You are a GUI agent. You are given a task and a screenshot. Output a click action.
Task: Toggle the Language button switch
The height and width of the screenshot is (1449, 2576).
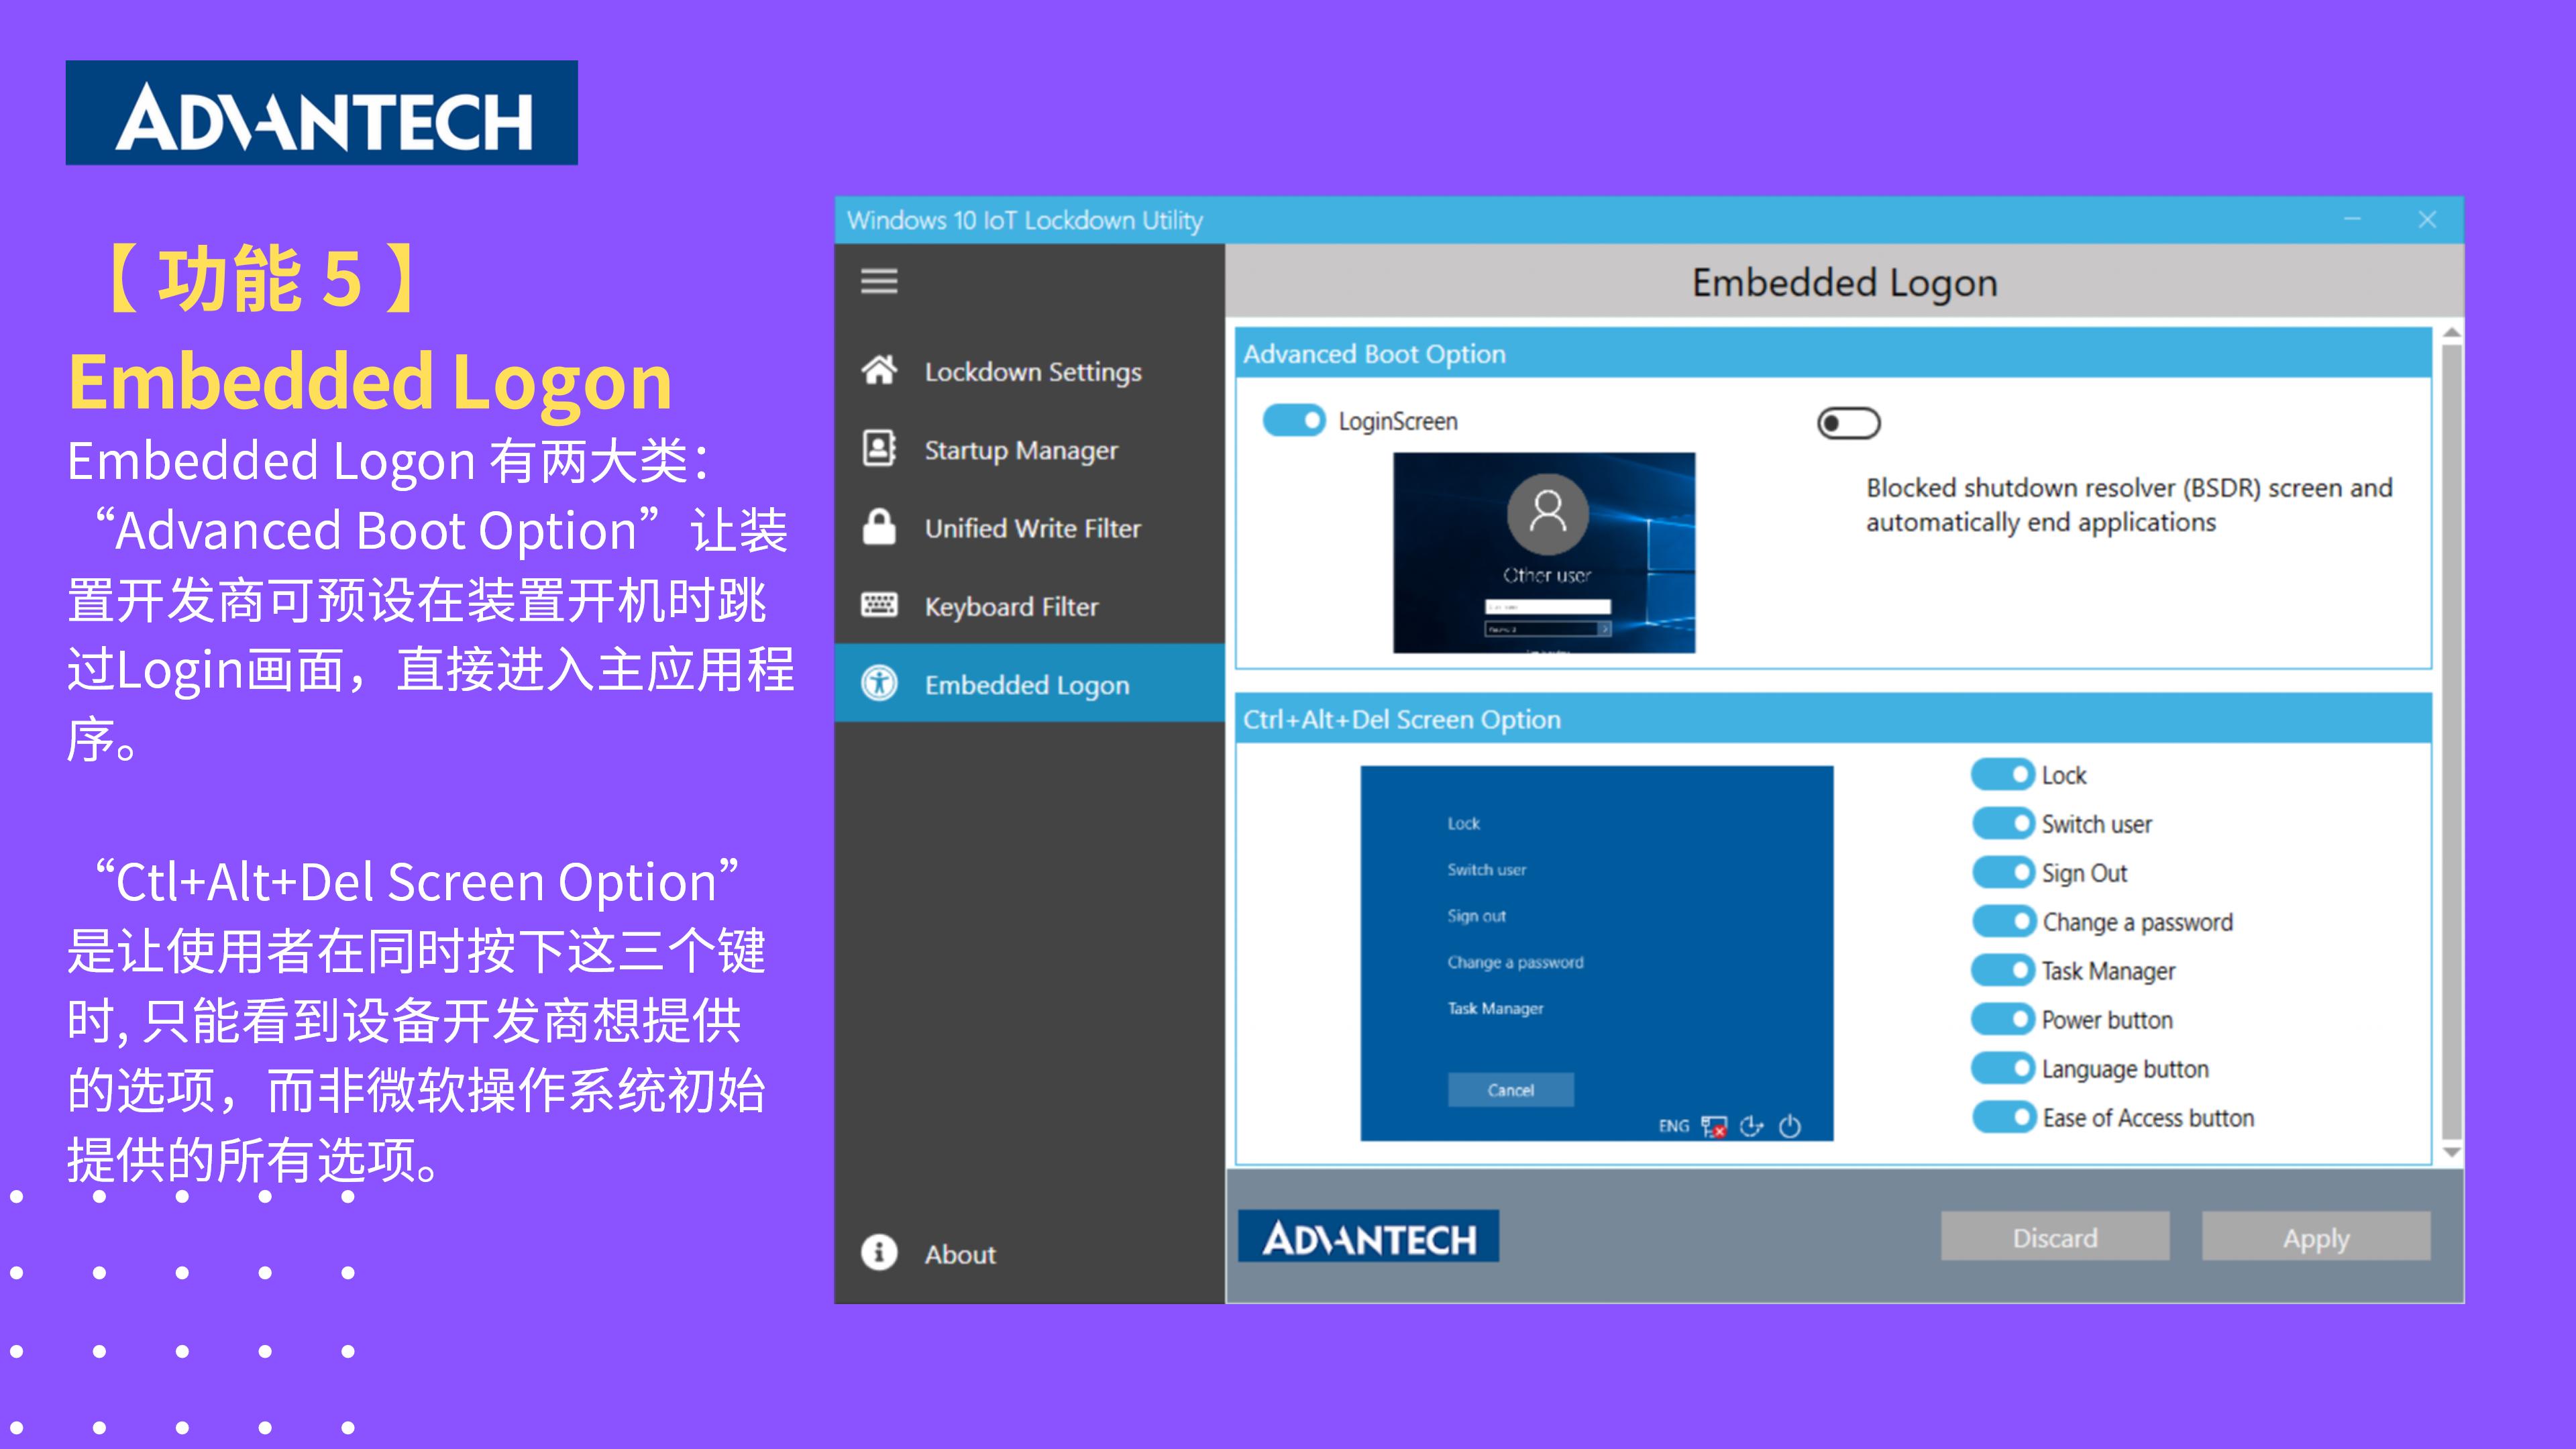[x=2003, y=1068]
